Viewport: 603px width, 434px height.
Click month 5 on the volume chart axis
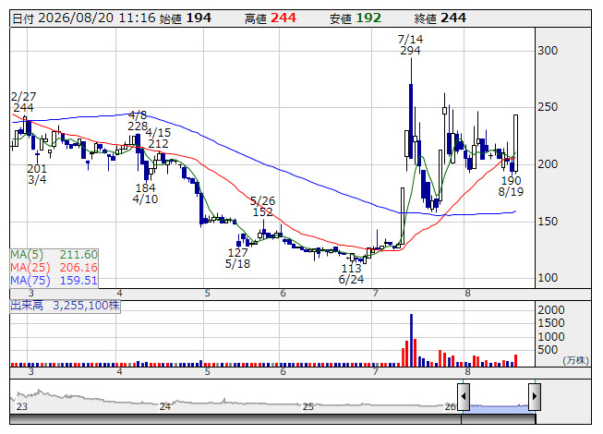pyautogui.click(x=207, y=372)
